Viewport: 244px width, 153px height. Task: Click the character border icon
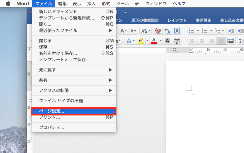(x=177, y=31)
